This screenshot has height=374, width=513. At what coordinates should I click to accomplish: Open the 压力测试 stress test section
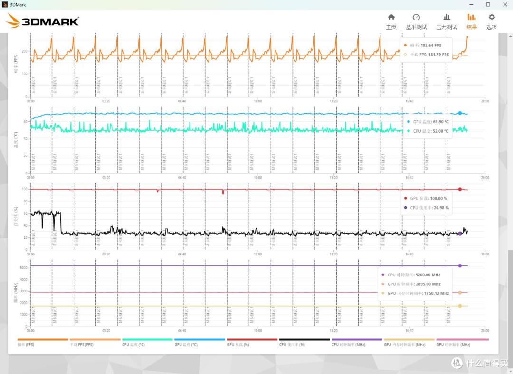[446, 22]
